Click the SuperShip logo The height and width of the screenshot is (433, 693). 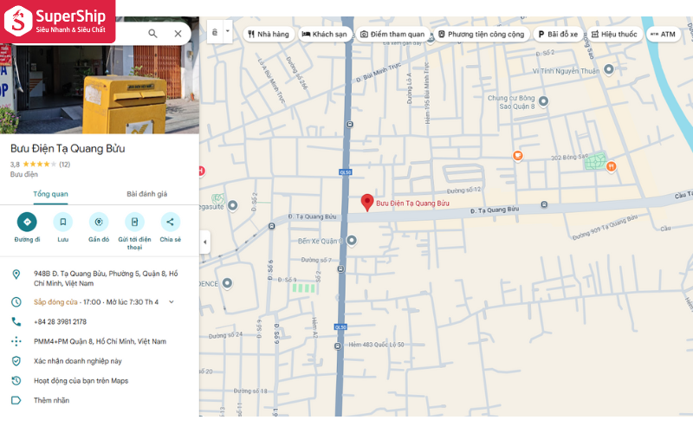tap(57, 21)
